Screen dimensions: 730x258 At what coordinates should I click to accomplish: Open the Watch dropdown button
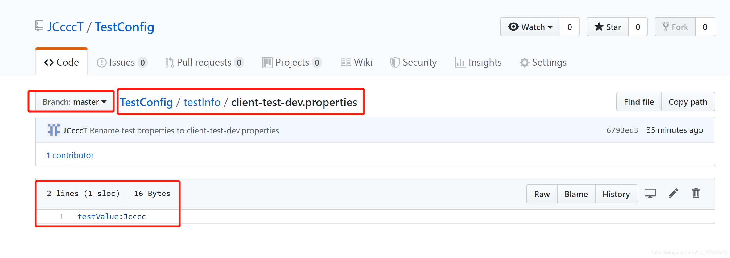pos(530,27)
